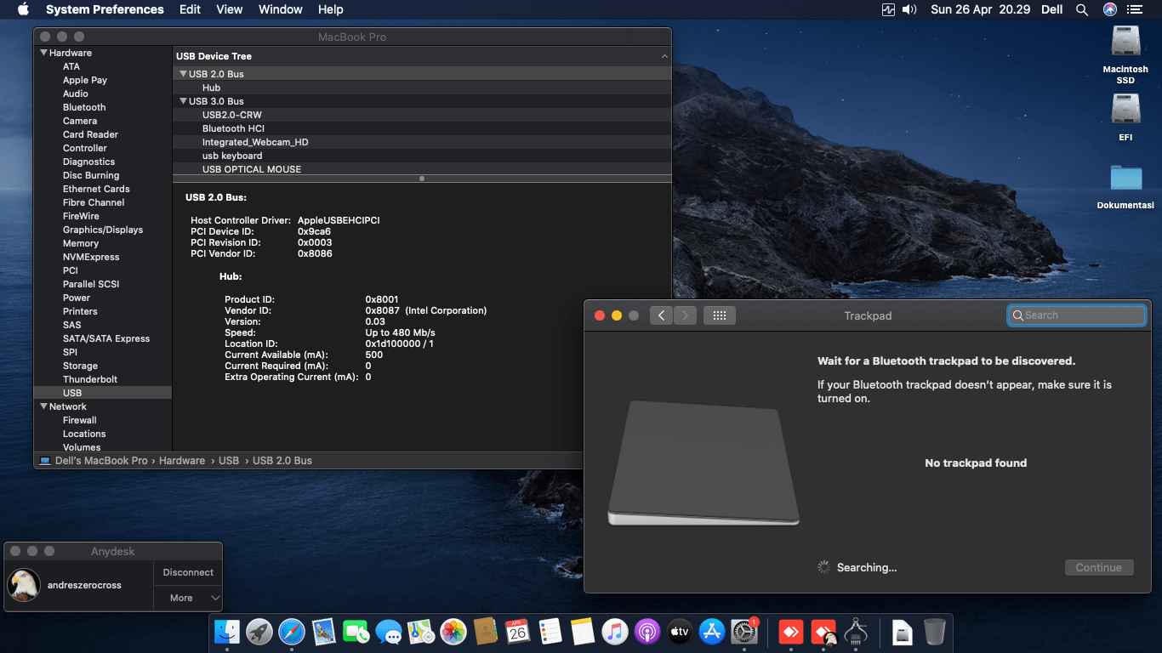
Task: Collapse the Network section triangle in sidebar
Action: 44,406
